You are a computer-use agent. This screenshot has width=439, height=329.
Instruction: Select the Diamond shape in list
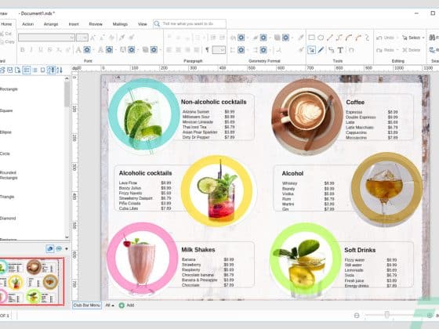pos(8,219)
